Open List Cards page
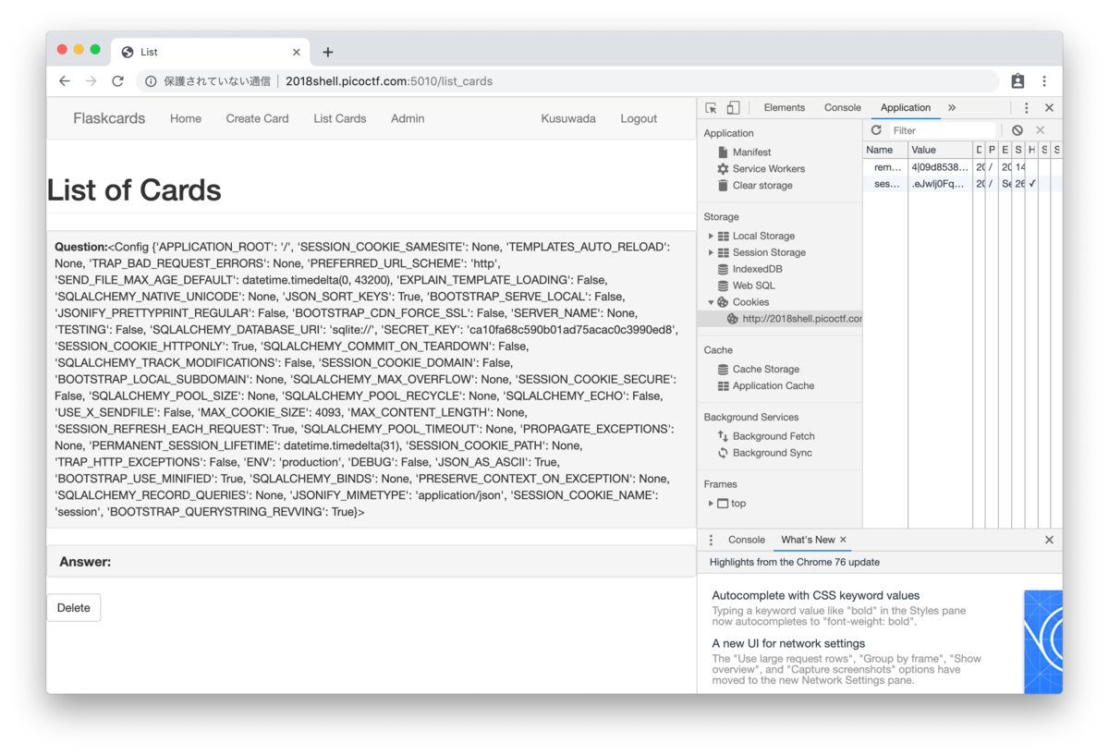The image size is (1109, 755). [339, 118]
